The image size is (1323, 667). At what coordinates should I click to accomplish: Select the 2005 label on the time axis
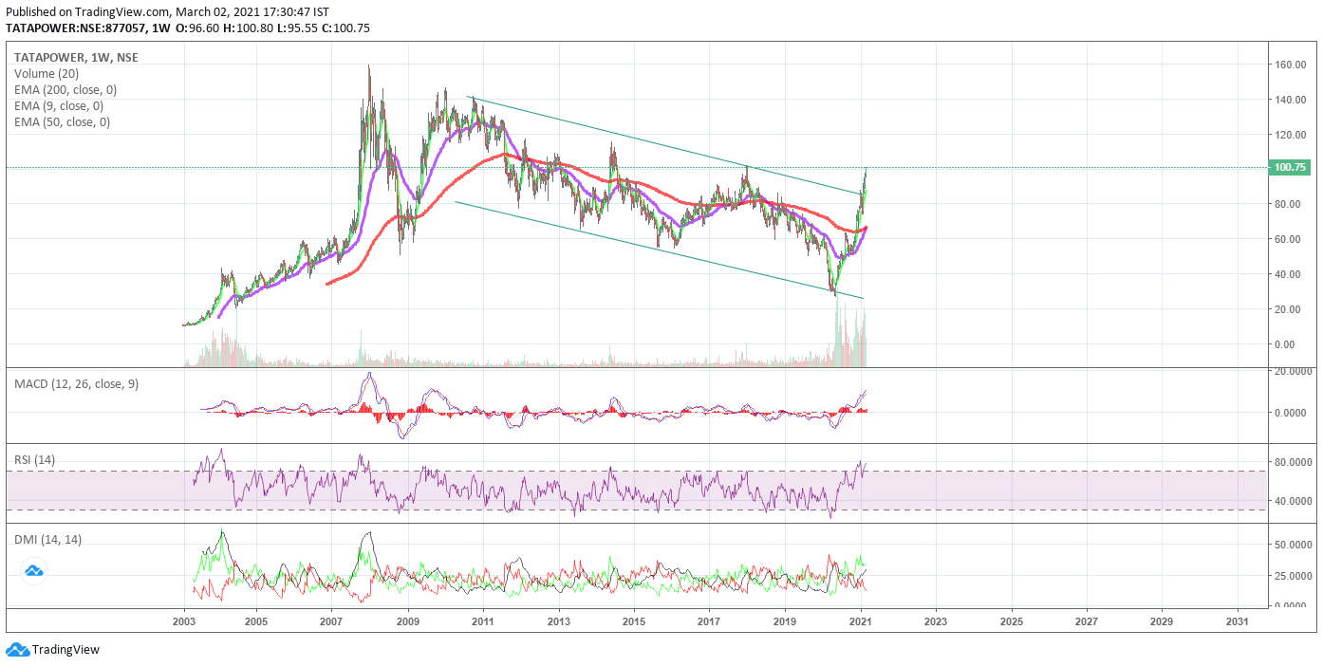tap(255, 621)
